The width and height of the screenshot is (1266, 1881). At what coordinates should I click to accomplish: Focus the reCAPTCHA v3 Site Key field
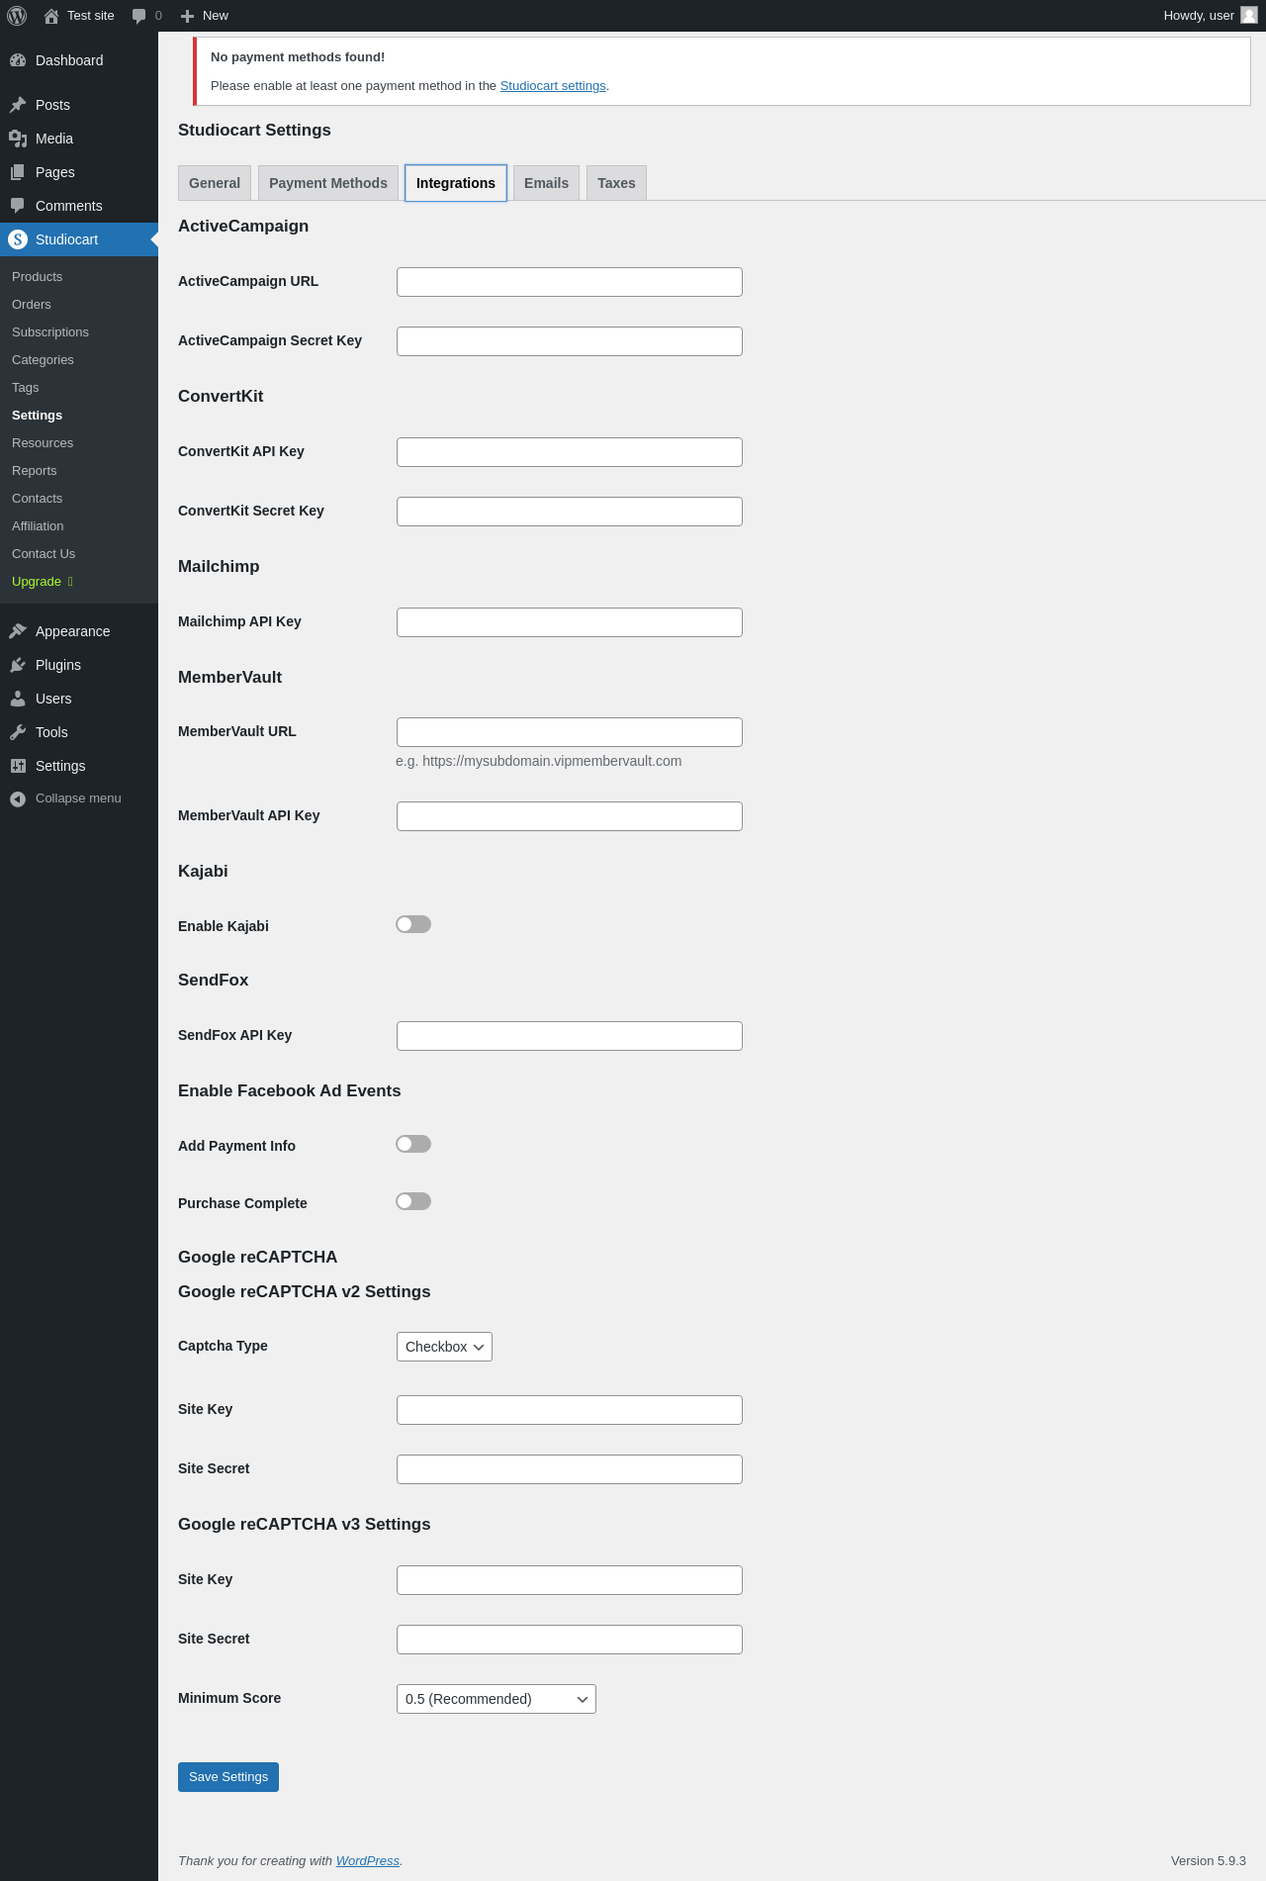pyautogui.click(x=570, y=1580)
